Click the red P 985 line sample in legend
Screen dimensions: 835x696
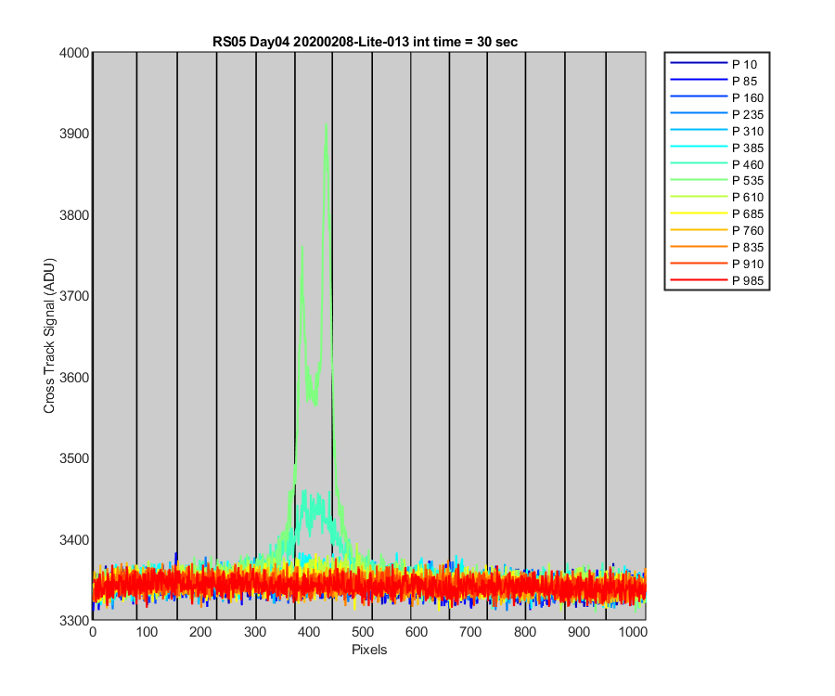pos(699,280)
